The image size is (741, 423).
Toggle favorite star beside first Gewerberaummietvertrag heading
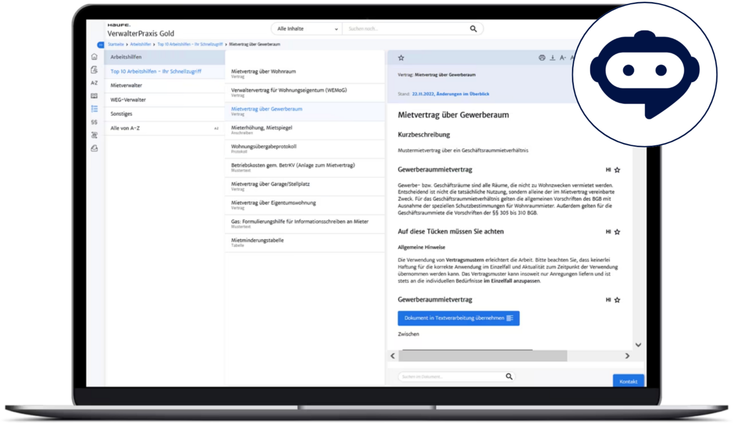tap(617, 170)
